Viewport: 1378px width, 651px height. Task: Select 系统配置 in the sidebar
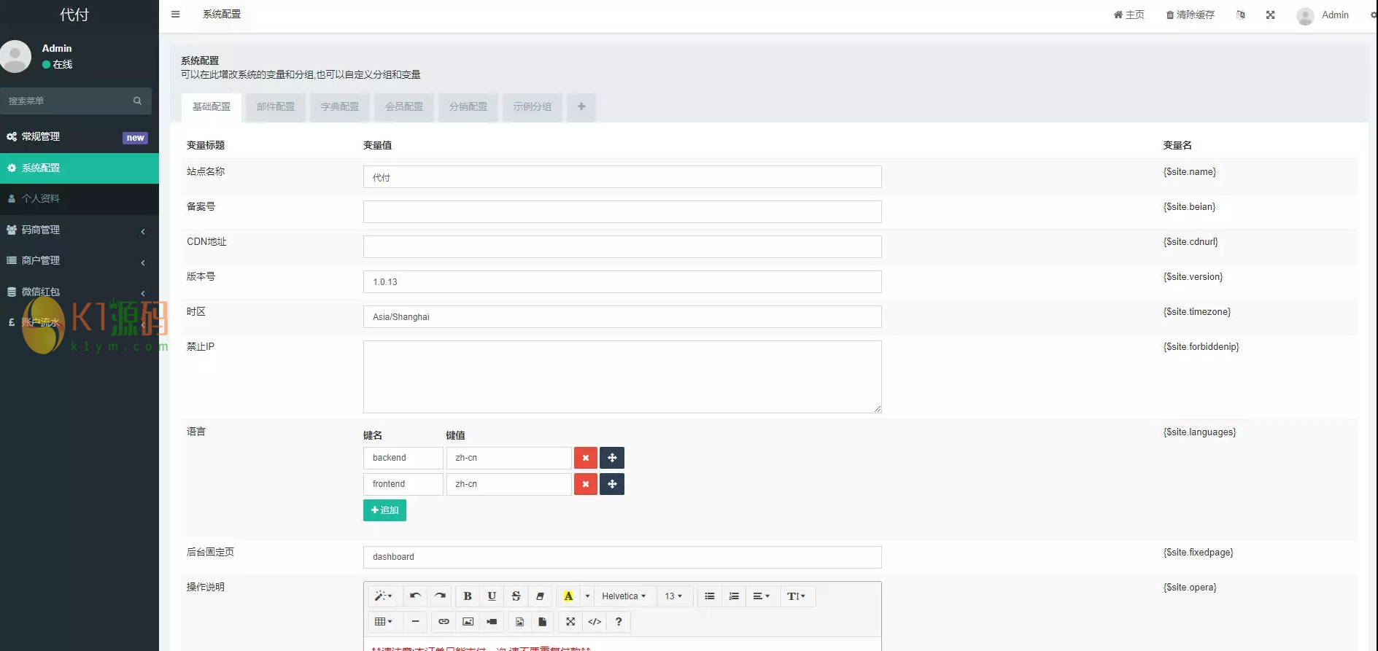pyautogui.click(x=80, y=168)
